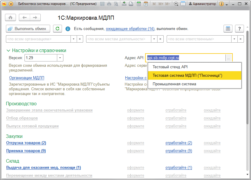This screenshot has height=180, width=251.
Task: Click the question mark help button
Action: click(x=239, y=29)
